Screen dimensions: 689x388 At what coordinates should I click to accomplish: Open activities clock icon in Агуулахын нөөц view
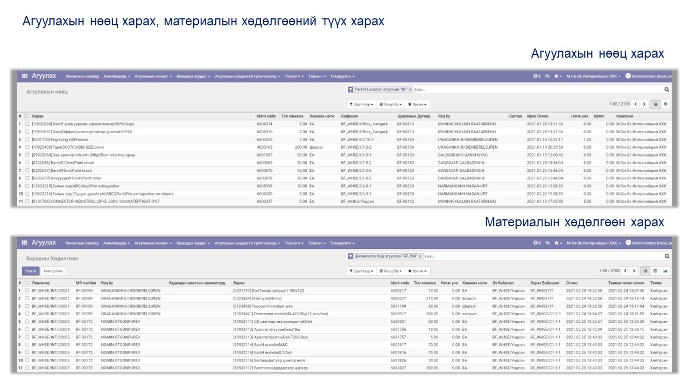[537, 77]
